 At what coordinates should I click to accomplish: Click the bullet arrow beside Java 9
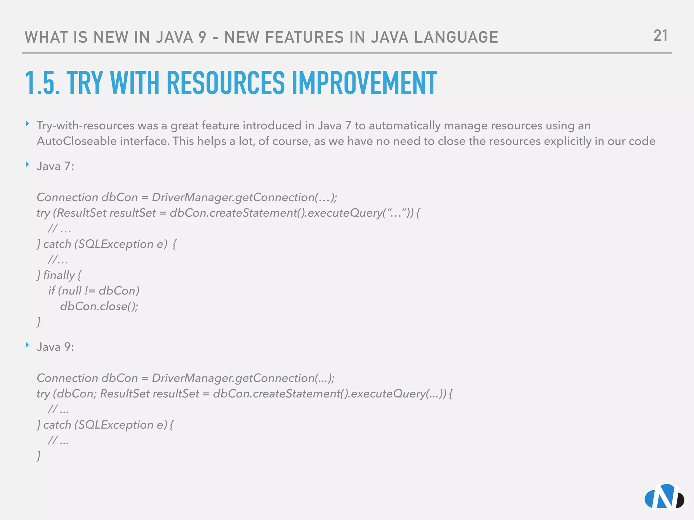point(27,345)
